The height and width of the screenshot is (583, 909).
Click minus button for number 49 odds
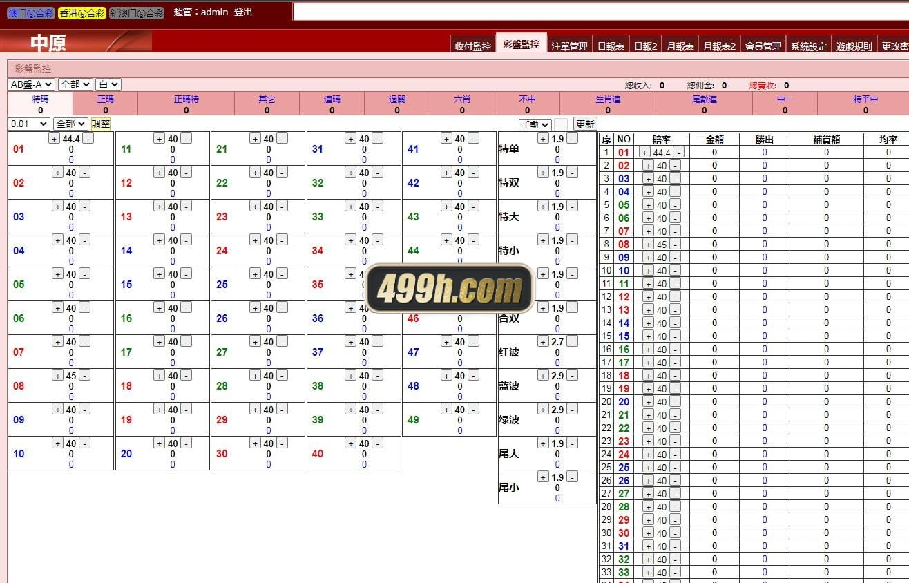(x=473, y=410)
